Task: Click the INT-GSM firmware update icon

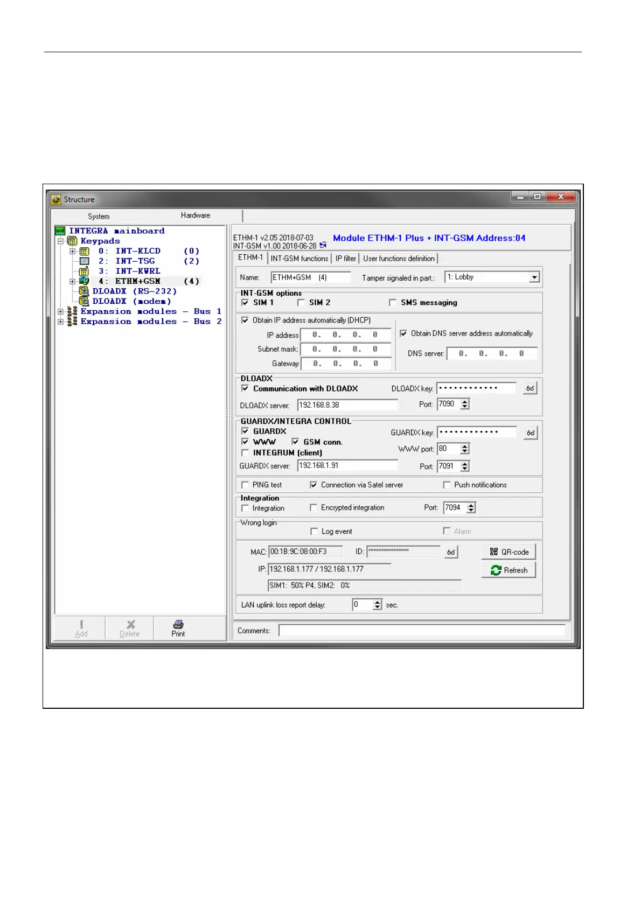Action: point(323,245)
